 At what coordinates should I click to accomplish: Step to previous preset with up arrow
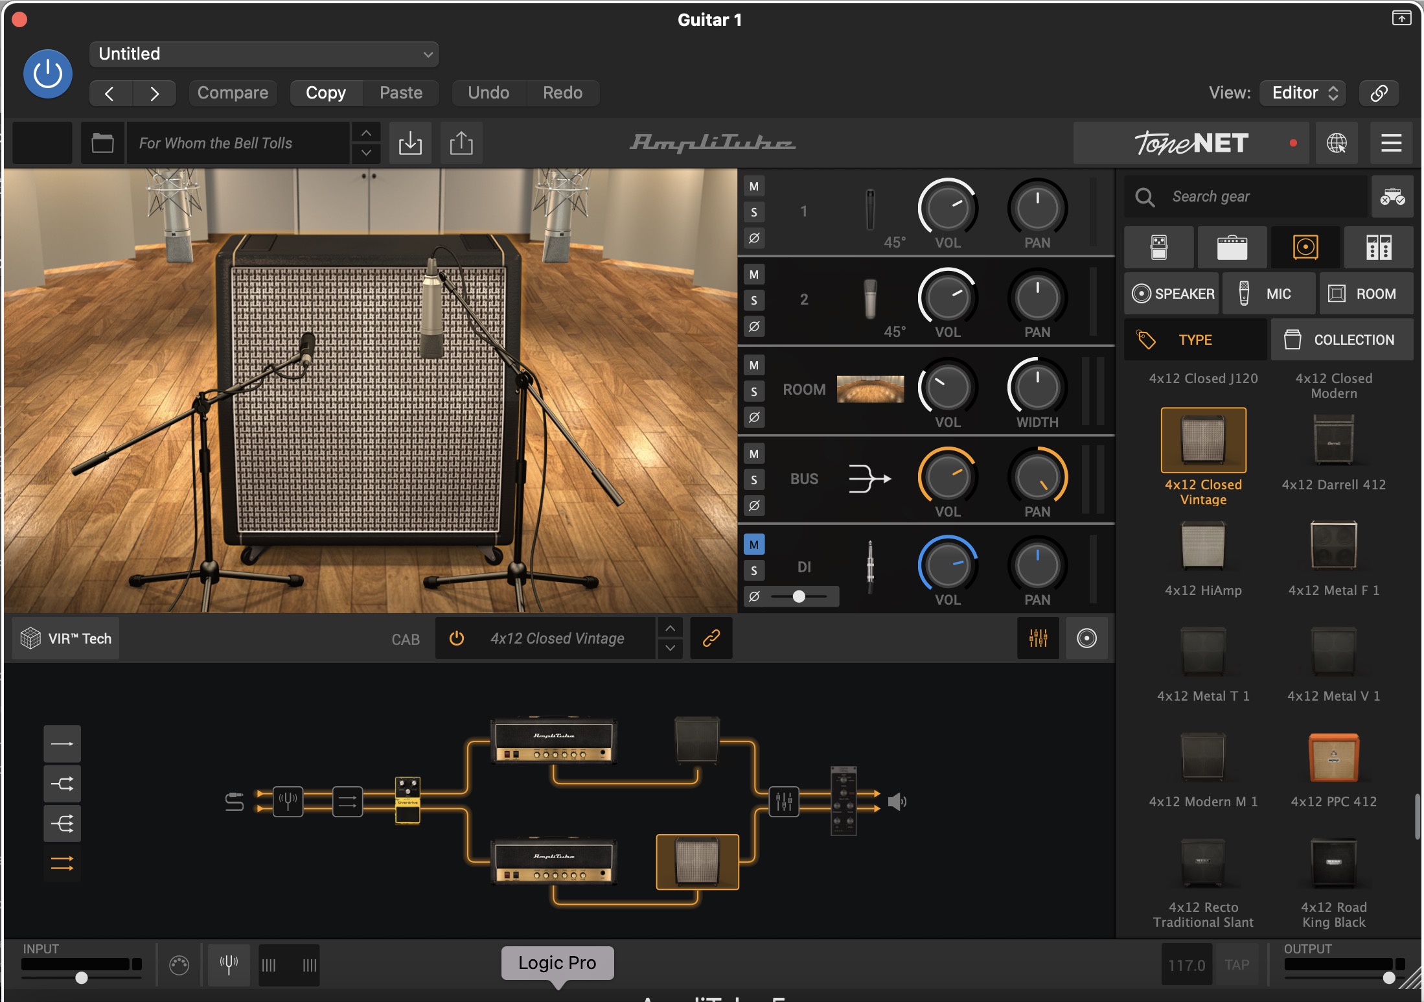pyautogui.click(x=366, y=133)
